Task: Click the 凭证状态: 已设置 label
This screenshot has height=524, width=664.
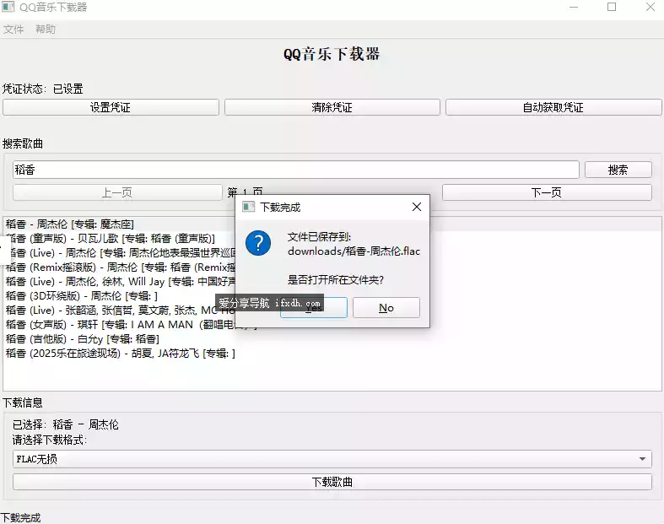Action: click(x=43, y=89)
